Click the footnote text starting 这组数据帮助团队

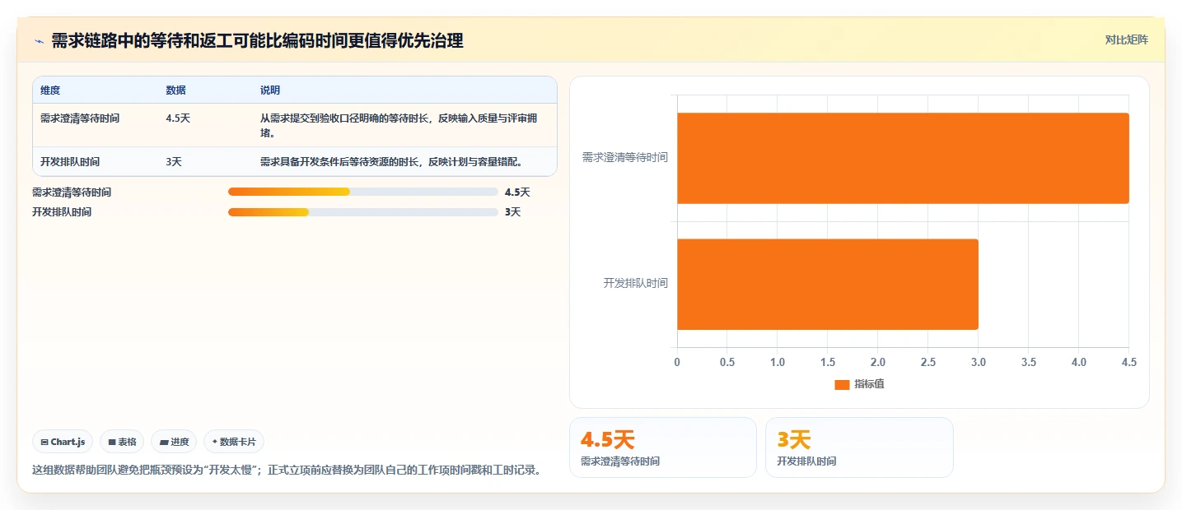tap(287, 471)
